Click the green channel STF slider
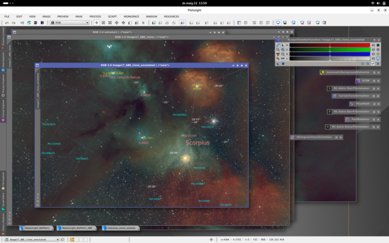Image resolution: width=389 pixels, height=243 pixels. (x=330, y=49)
